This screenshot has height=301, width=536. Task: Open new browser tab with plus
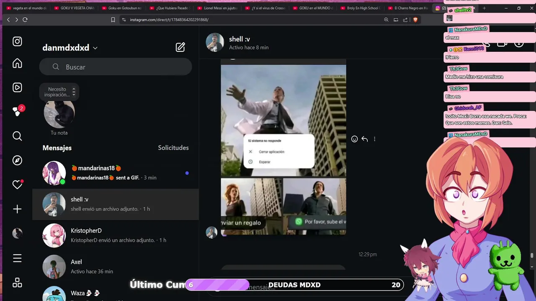484,8
